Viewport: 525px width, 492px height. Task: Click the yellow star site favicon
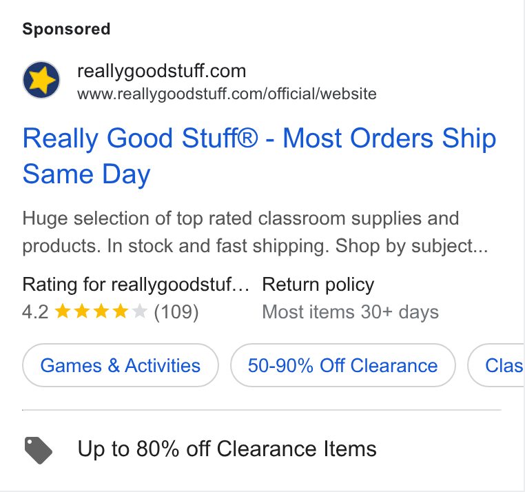click(41, 80)
